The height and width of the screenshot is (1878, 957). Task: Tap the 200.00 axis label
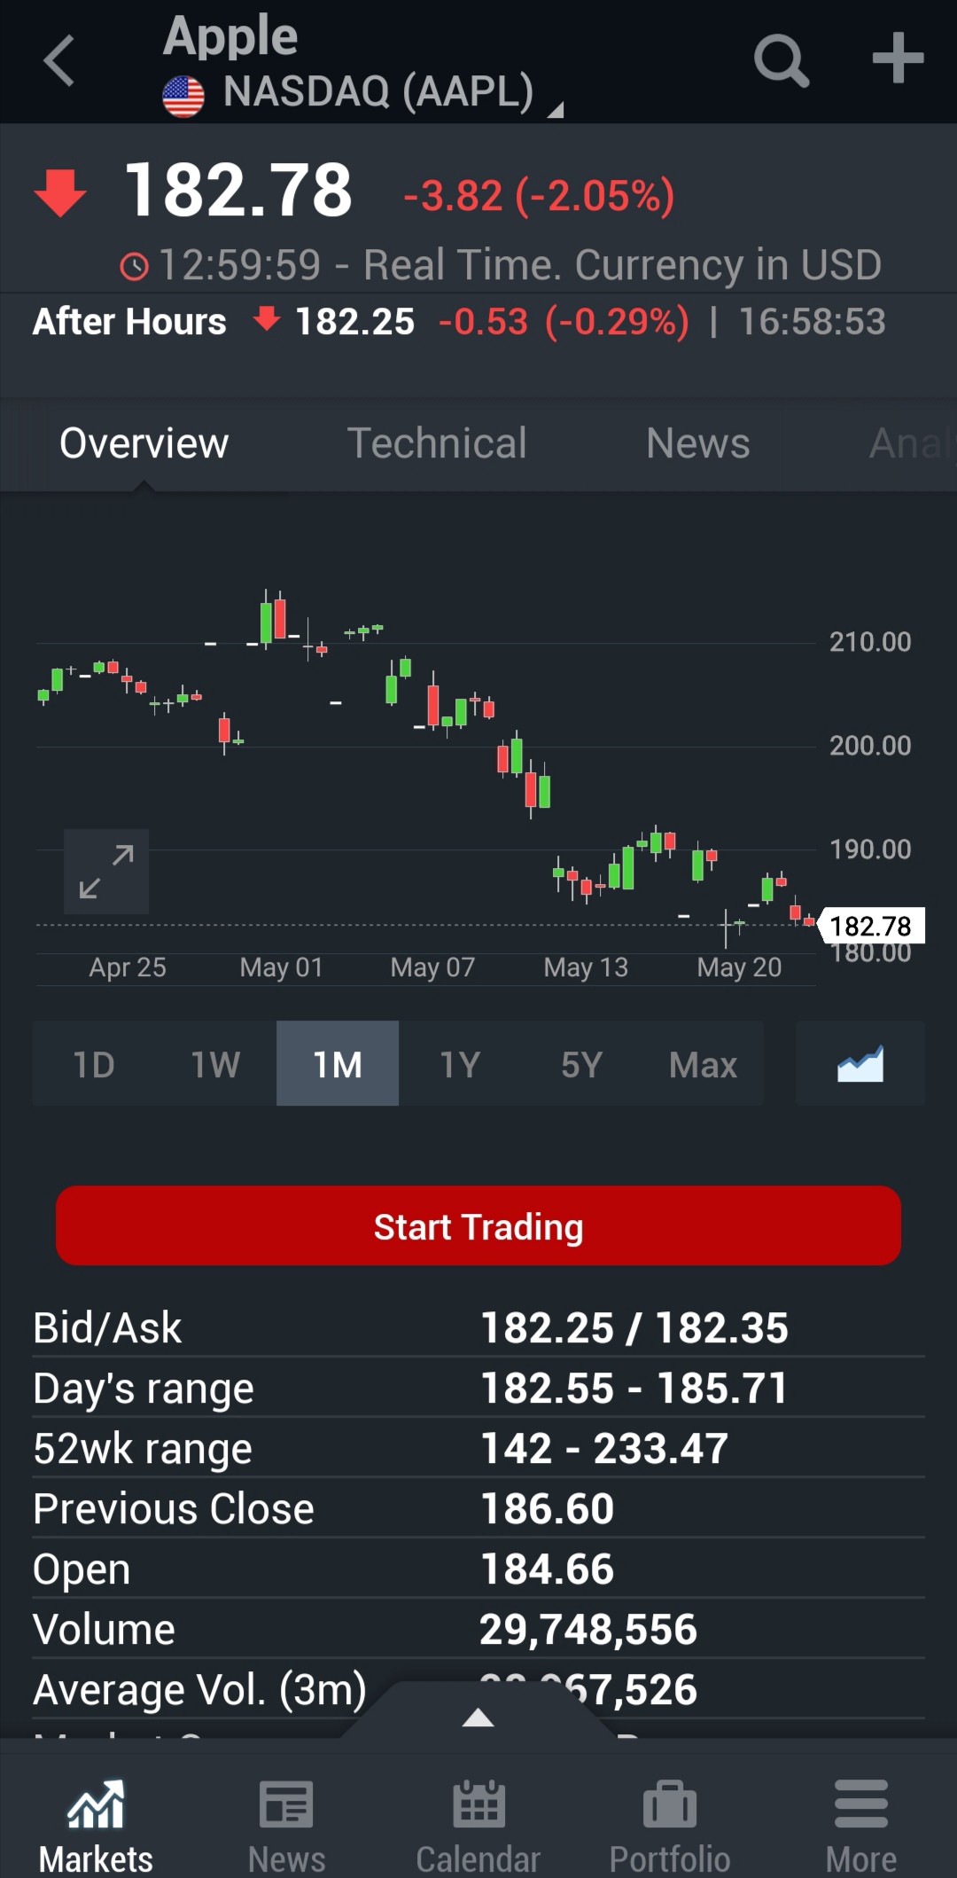pyautogui.click(x=870, y=746)
